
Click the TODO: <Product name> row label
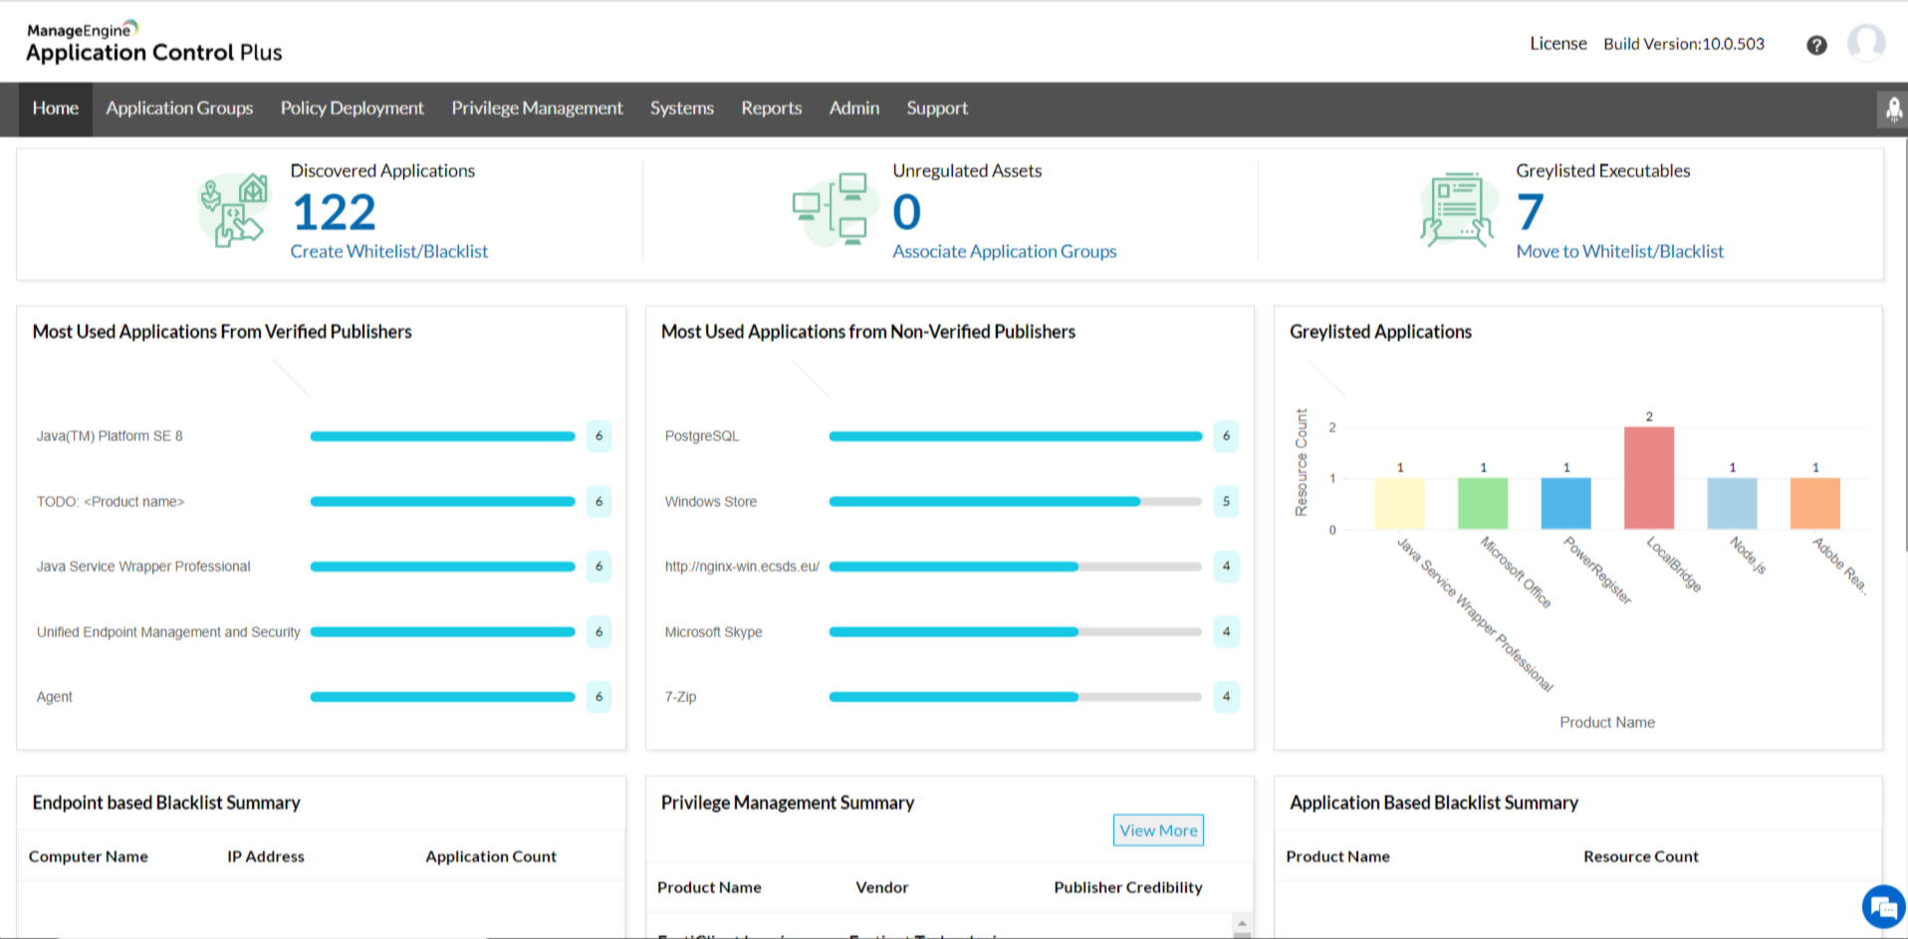111,502
